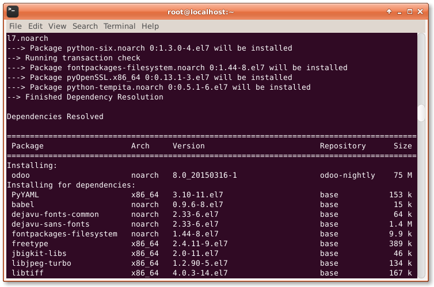
Task: Click the Size column header text
Action: (x=403, y=146)
